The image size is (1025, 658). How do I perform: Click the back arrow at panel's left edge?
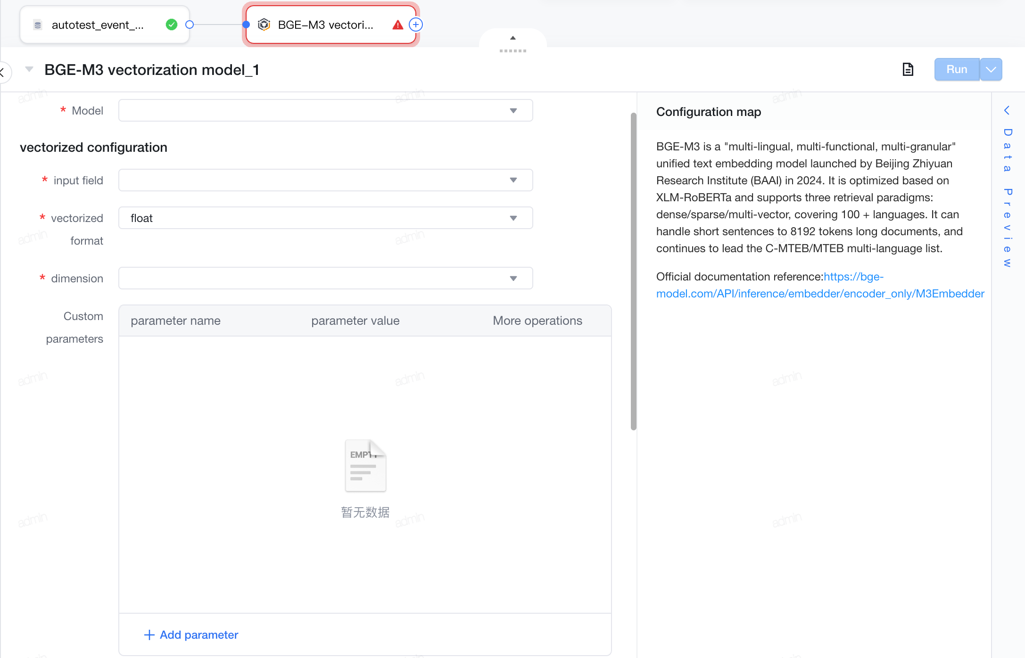pyautogui.click(x=2, y=72)
